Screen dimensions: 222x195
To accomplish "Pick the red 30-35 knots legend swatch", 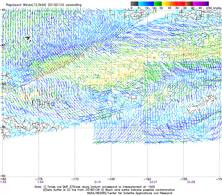I will (181, 4).
